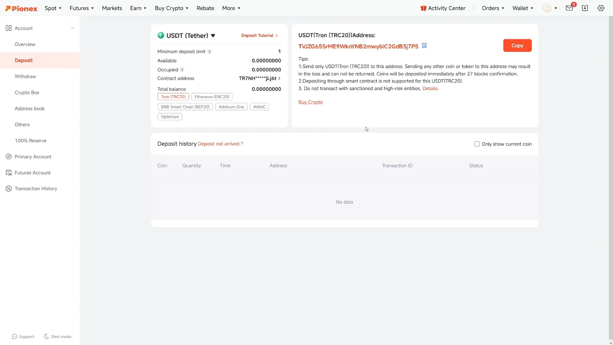Expand the Spot navigation dropdown
Image resolution: width=613 pixels, height=345 pixels.
(53, 8)
